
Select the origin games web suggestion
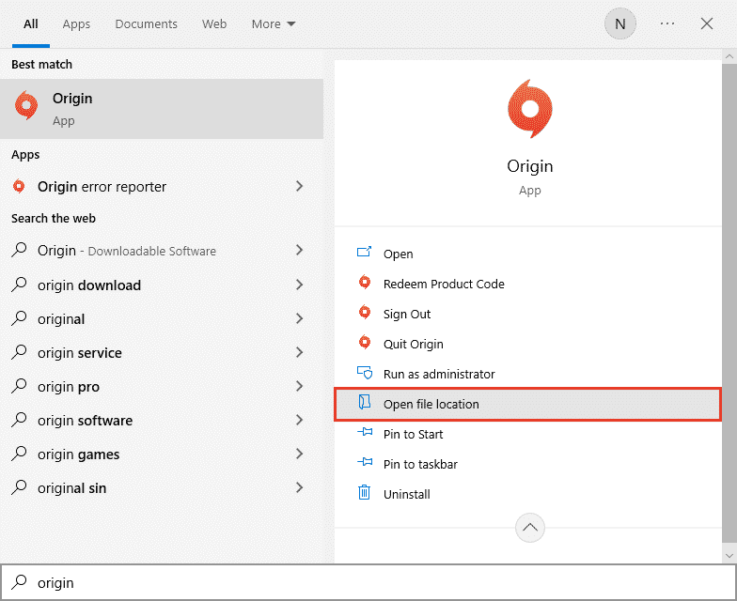78,455
